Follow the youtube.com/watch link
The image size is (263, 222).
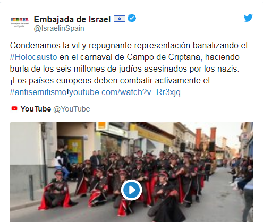pos(129,92)
